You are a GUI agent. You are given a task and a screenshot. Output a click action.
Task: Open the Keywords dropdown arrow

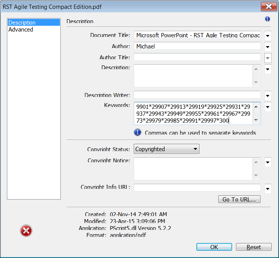tap(268, 107)
